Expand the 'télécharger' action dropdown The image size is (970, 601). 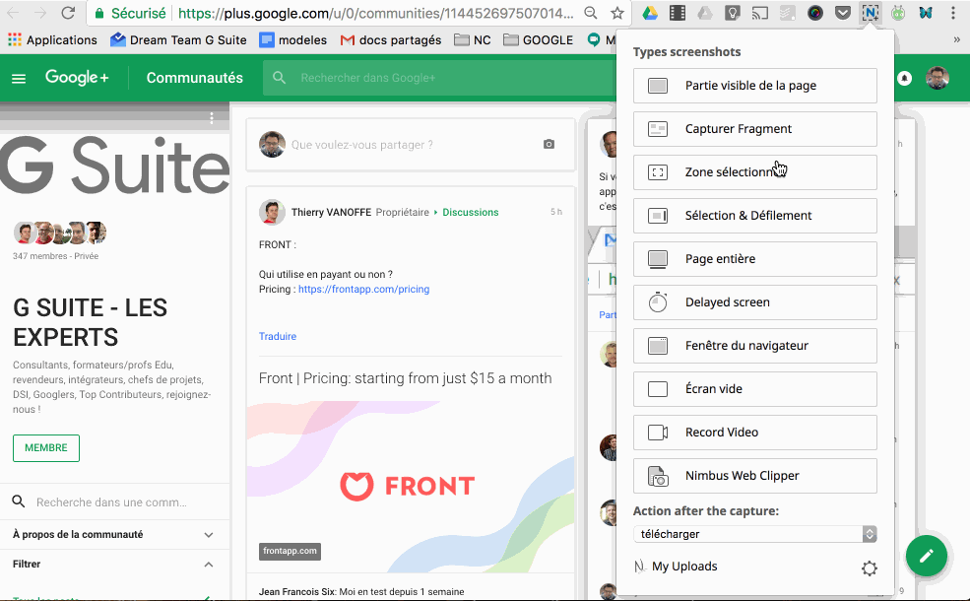(x=754, y=533)
